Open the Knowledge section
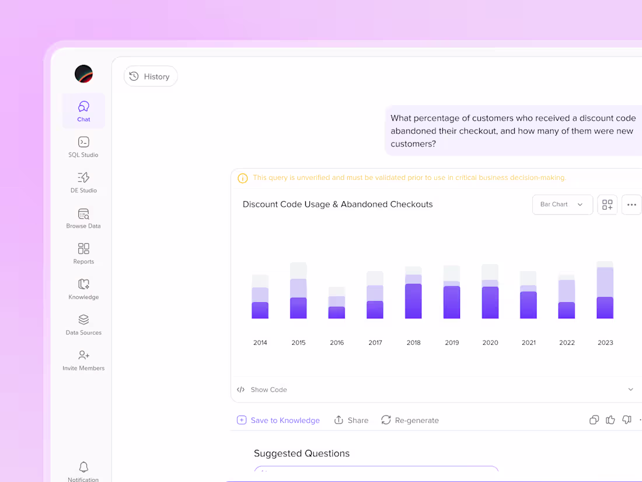This screenshot has width=642, height=482. [83, 289]
